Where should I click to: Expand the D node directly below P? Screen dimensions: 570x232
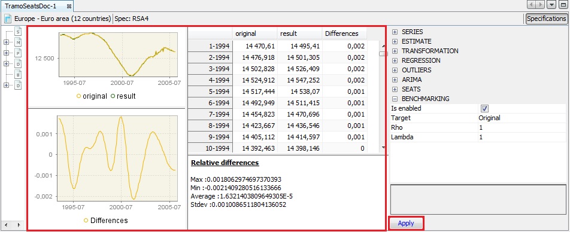pyautogui.click(x=6, y=64)
